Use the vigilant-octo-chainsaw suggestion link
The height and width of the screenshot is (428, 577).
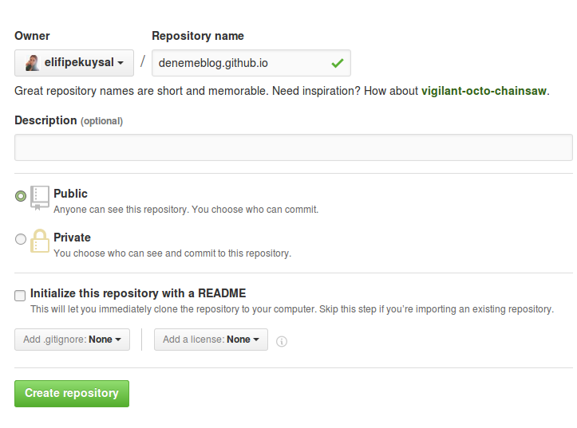point(484,91)
